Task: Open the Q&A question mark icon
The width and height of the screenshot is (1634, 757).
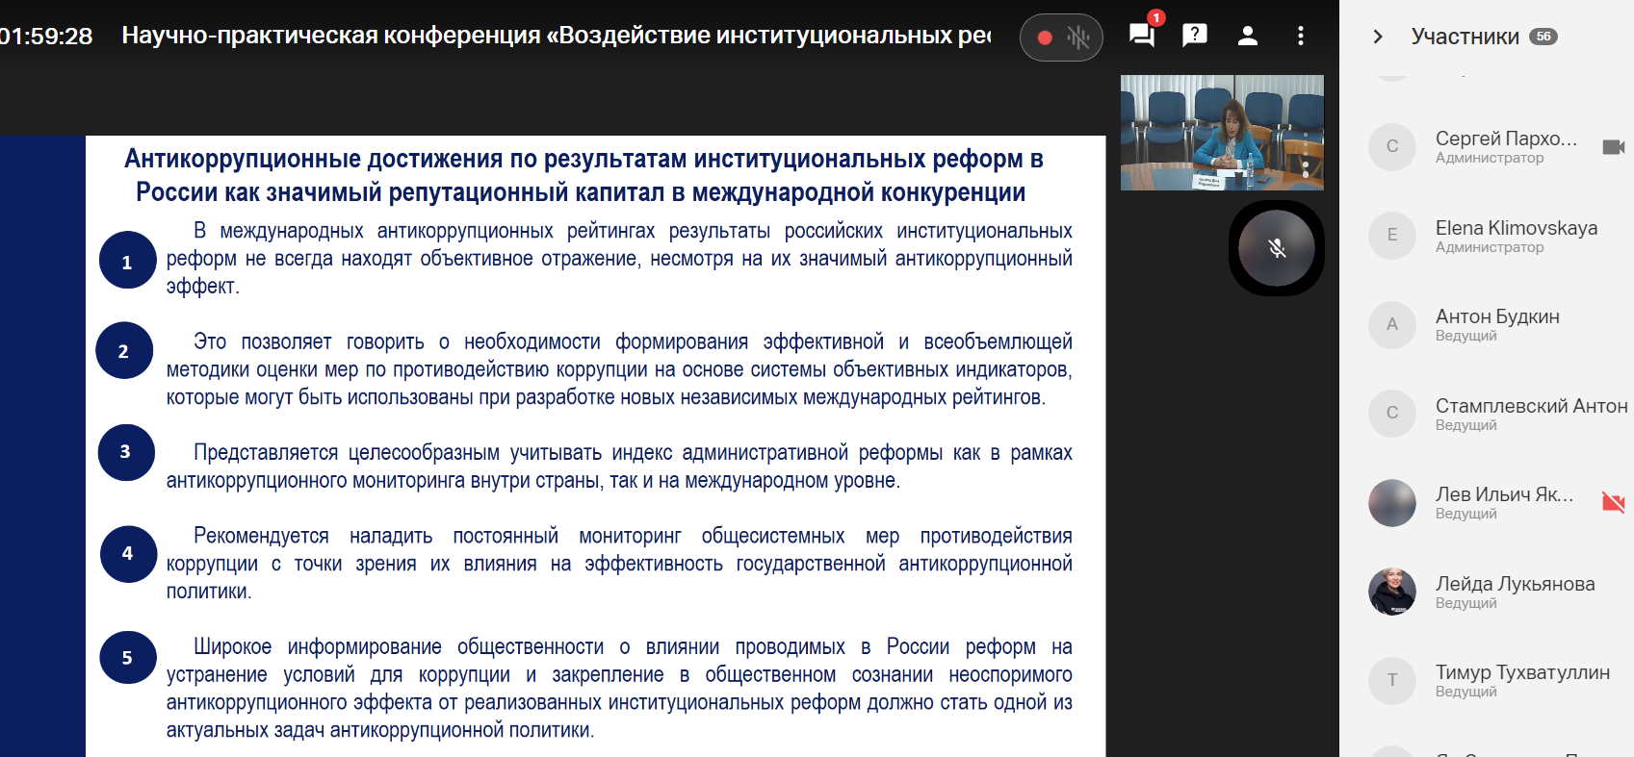Action: [x=1195, y=36]
